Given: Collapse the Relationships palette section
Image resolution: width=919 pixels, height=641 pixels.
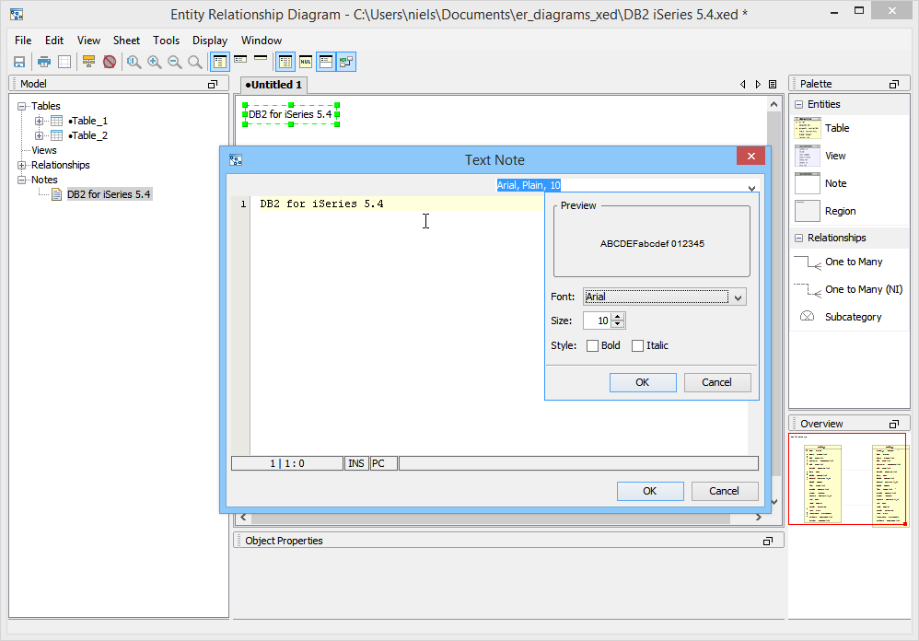Looking at the screenshot, I should click(x=799, y=238).
